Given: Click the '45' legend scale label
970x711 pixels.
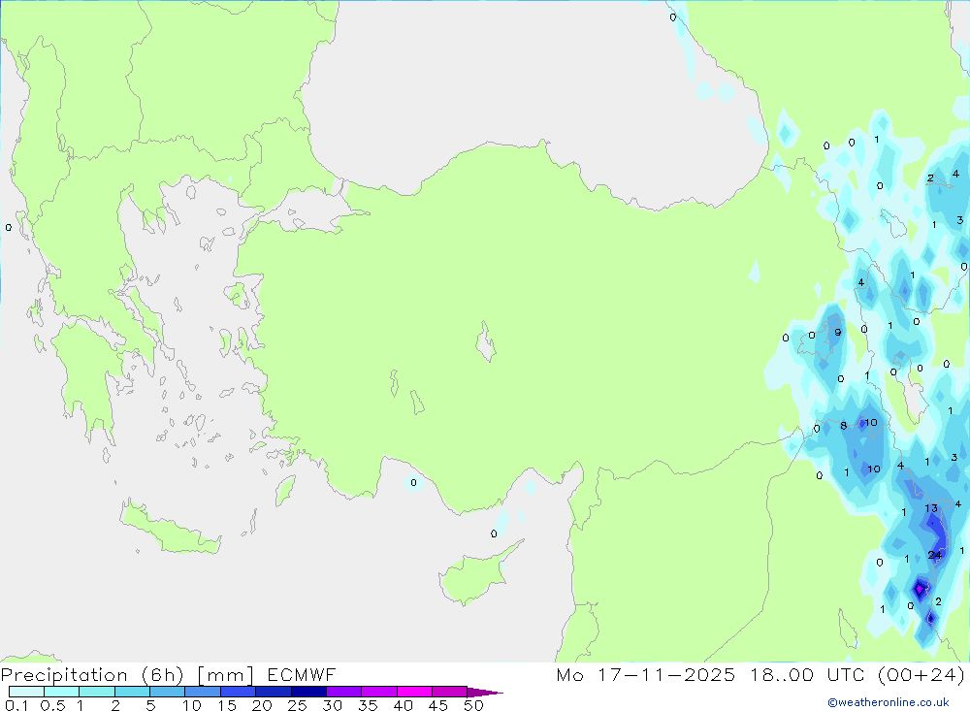Looking at the screenshot, I should coord(438,705).
